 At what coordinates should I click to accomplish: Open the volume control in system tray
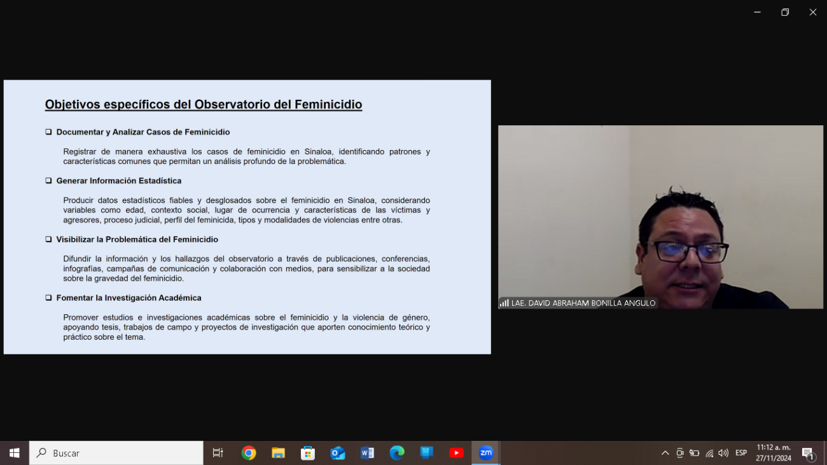tap(723, 453)
